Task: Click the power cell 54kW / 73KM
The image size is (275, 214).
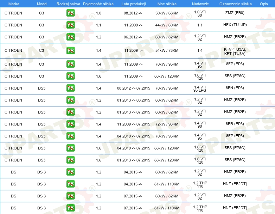Action: (x=167, y=51)
